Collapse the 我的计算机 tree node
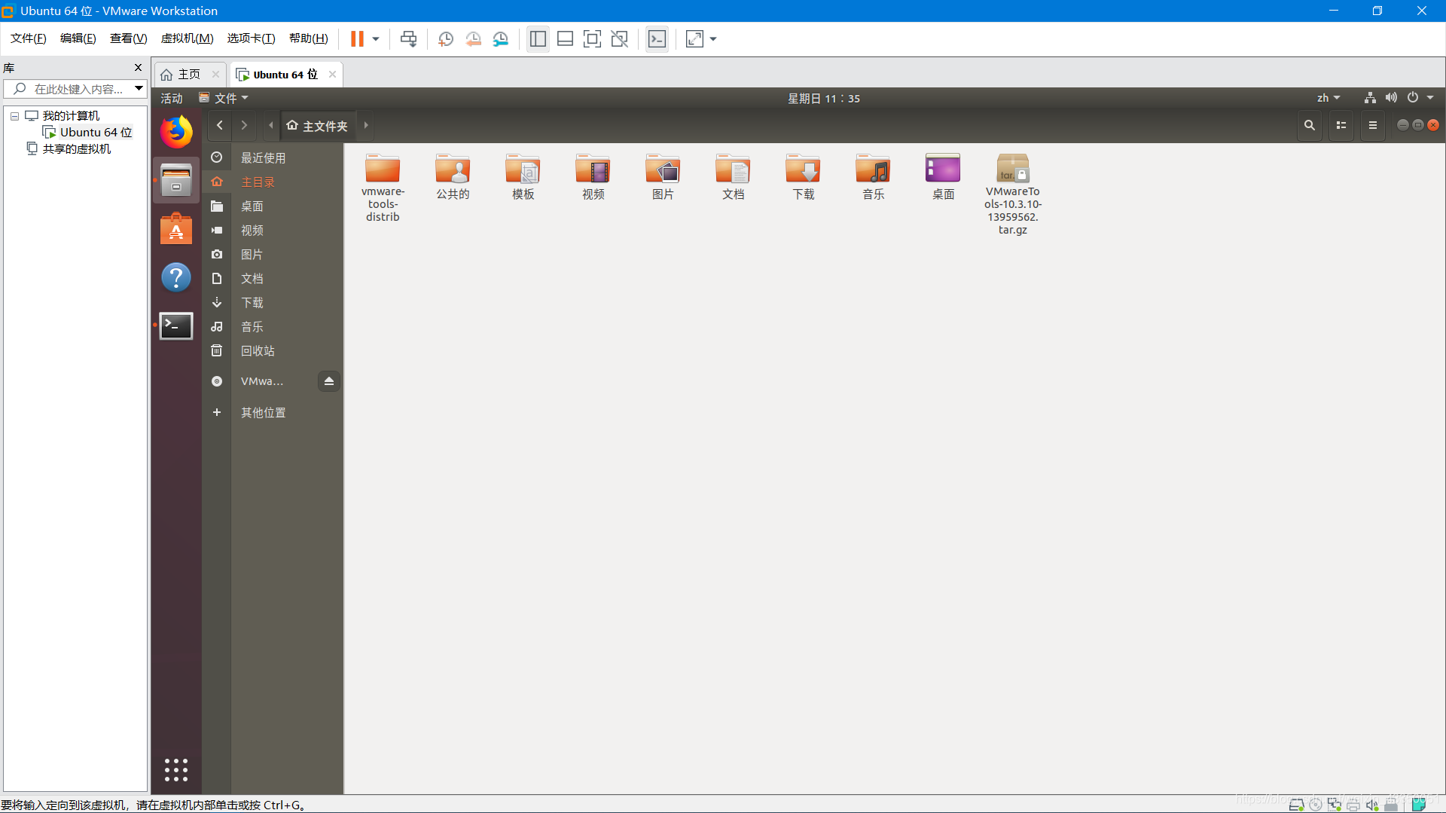The width and height of the screenshot is (1446, 813). click(x=14, y=116)
